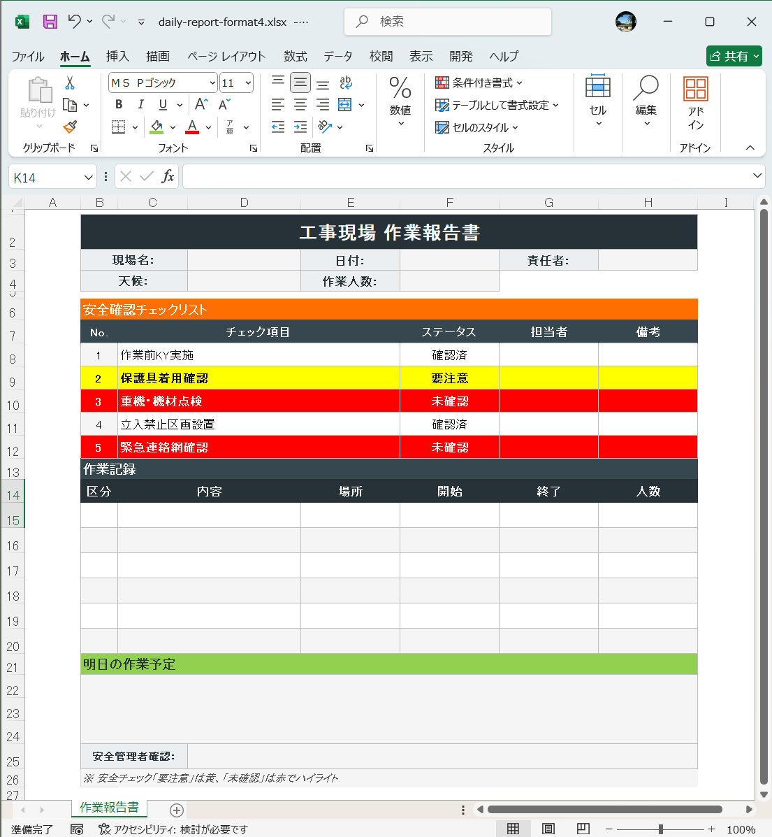
Task: Undo the last action
Action: [74, 22]
